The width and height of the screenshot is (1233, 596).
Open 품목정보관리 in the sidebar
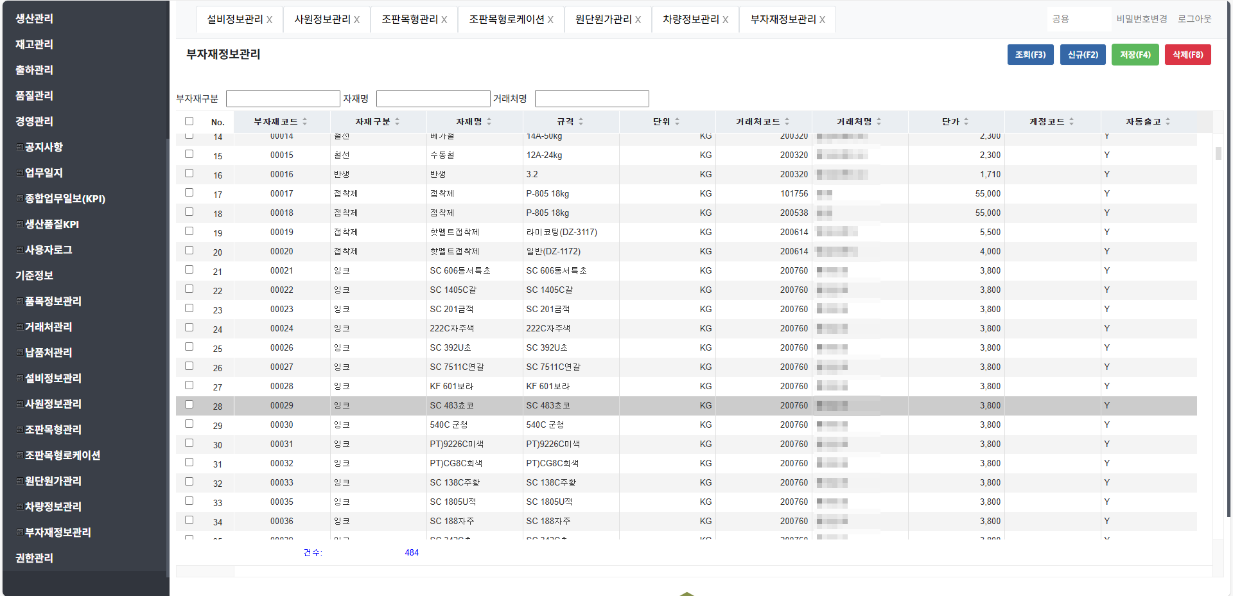53,301
